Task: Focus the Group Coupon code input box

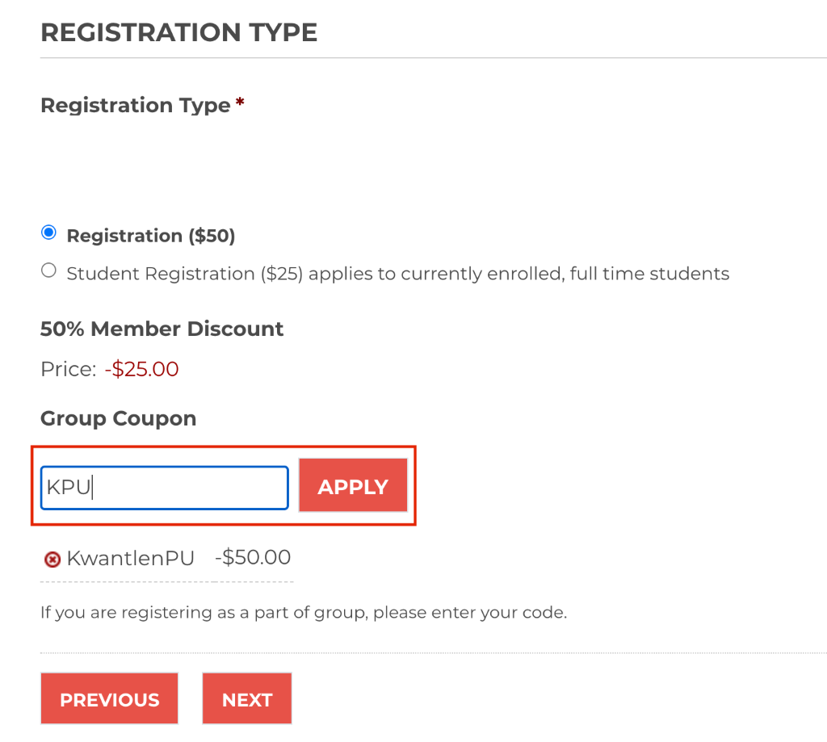Action: point(165,488)
